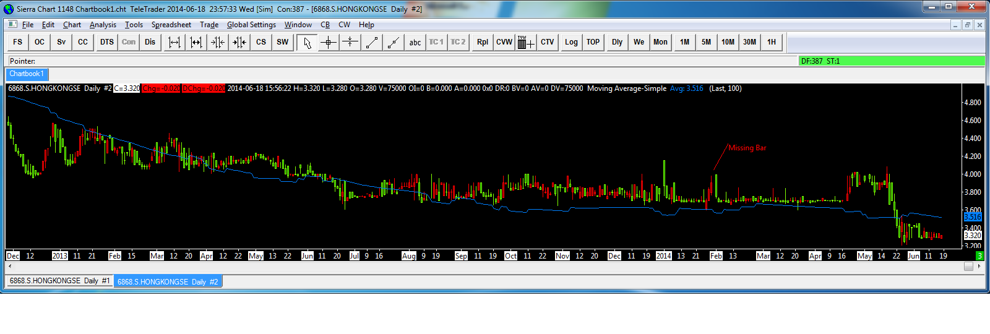The image size is (990, 334).
Task: Open the tool values window grid icon
Action: click(526, 42)
